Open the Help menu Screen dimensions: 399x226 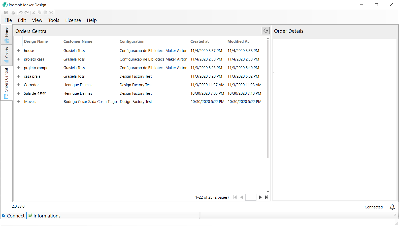pyautogui.click(x=92, y=20)
